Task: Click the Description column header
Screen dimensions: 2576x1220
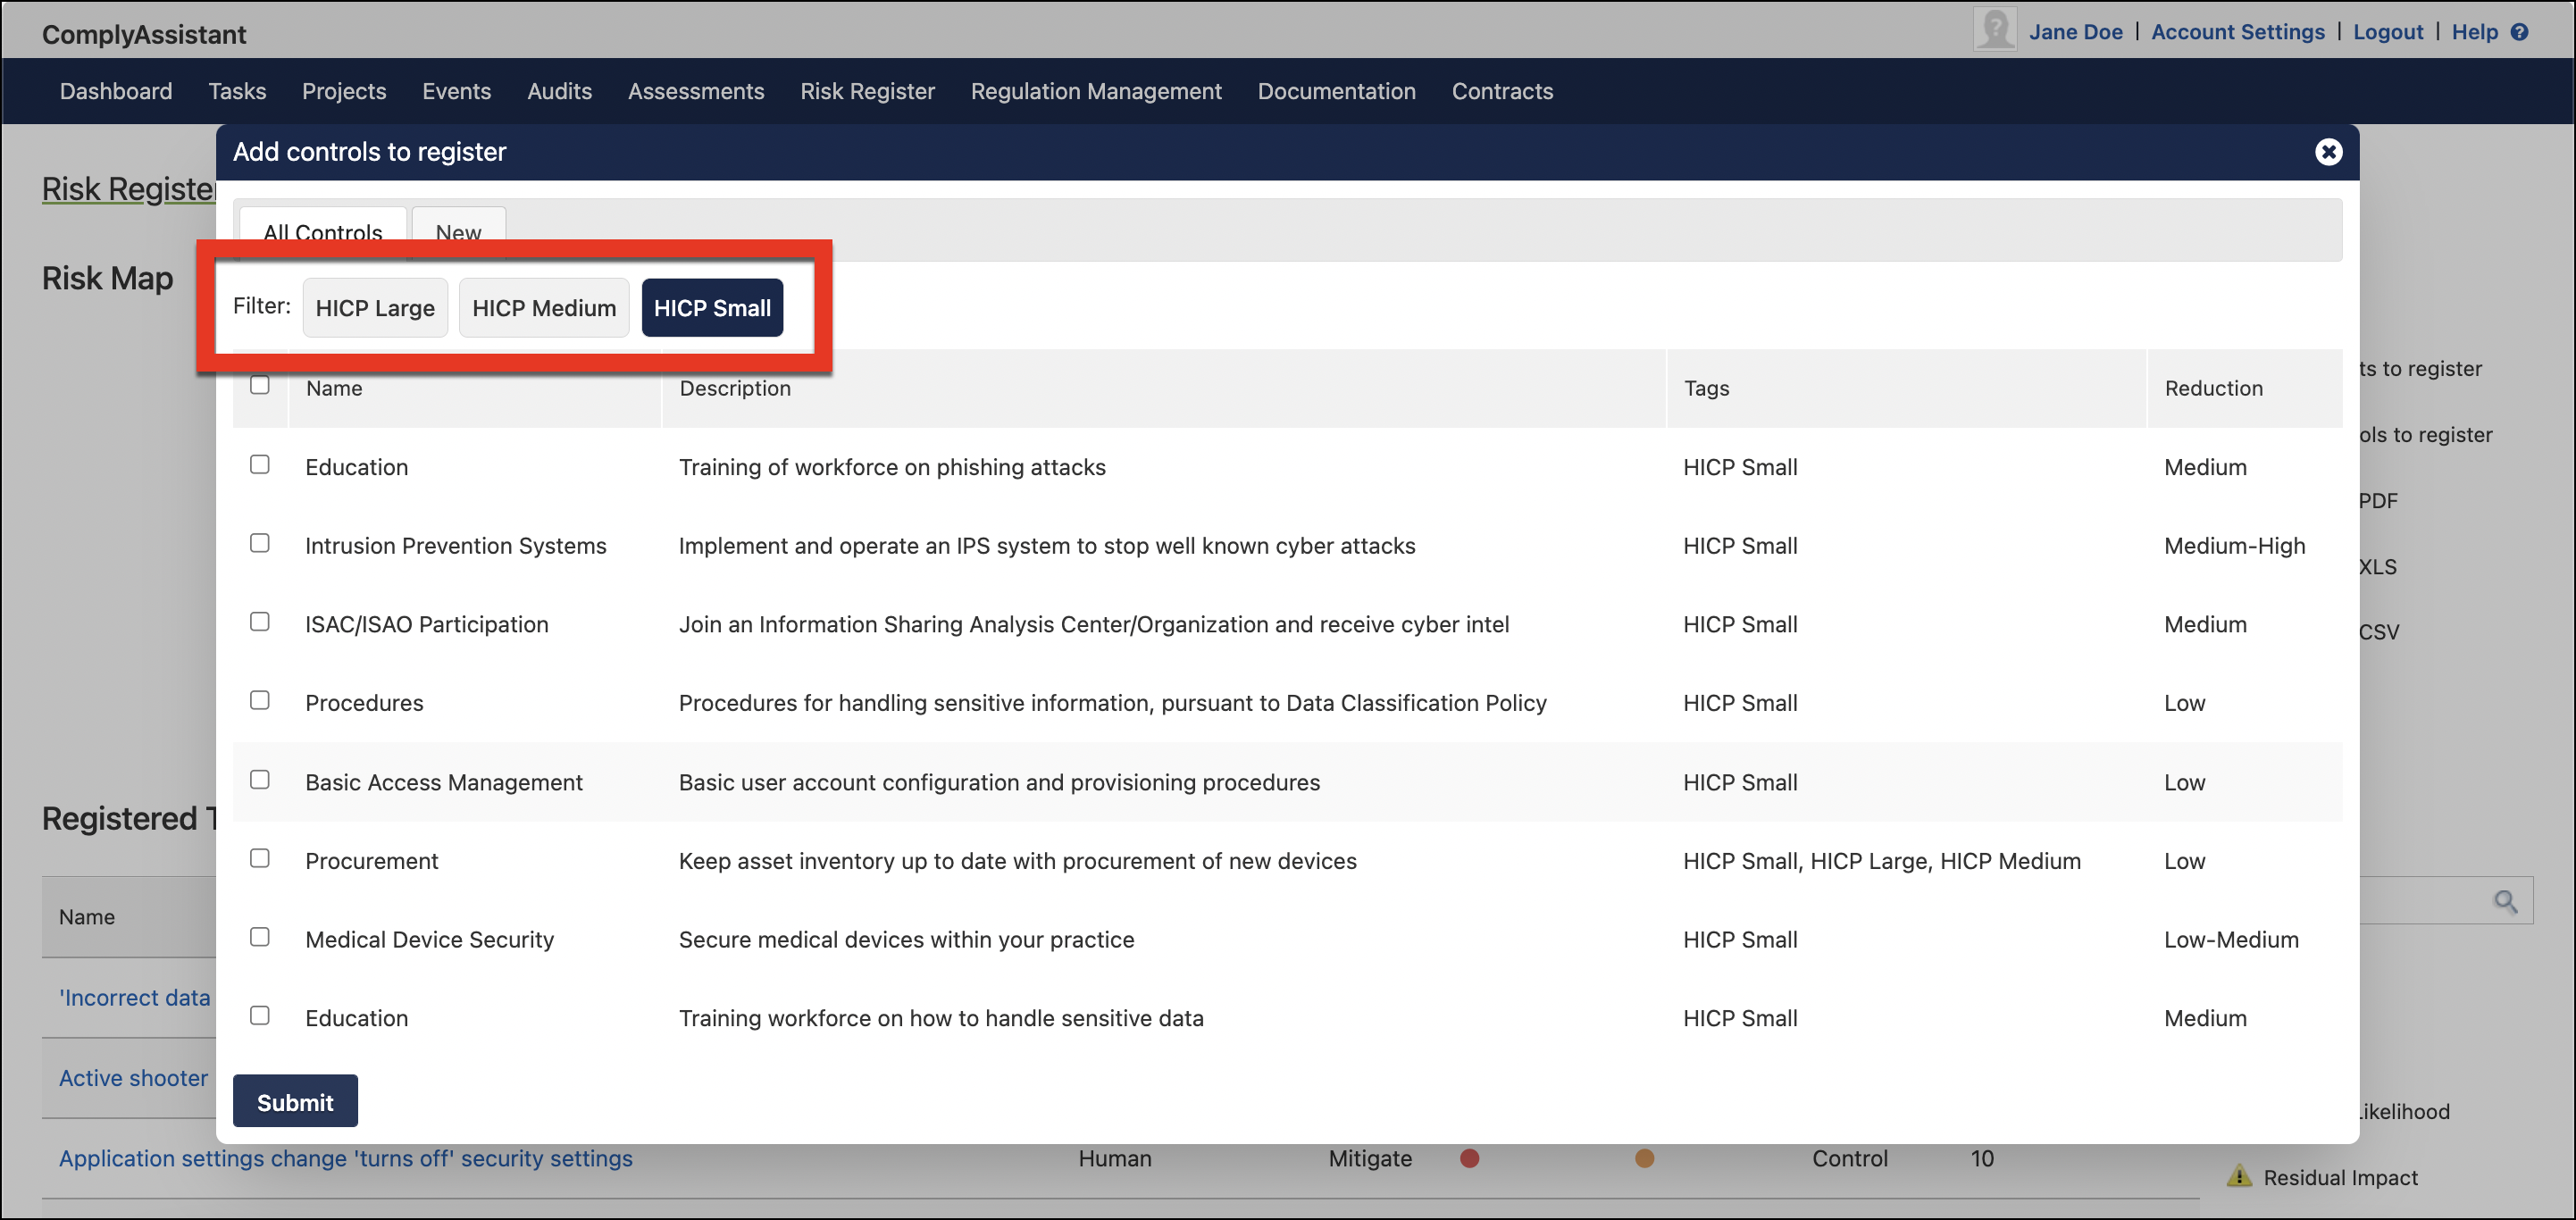Action: (x=735, y=388)
